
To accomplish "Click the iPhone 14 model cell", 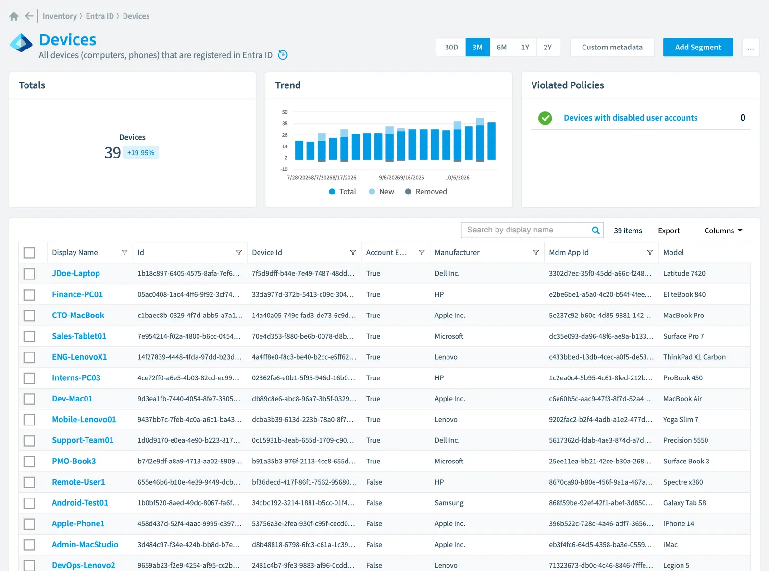I will tap(678, 523).
